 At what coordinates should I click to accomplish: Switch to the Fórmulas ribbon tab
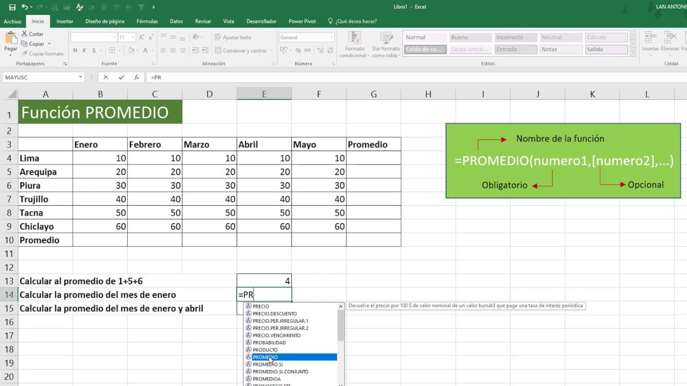(x=147, y=21)
